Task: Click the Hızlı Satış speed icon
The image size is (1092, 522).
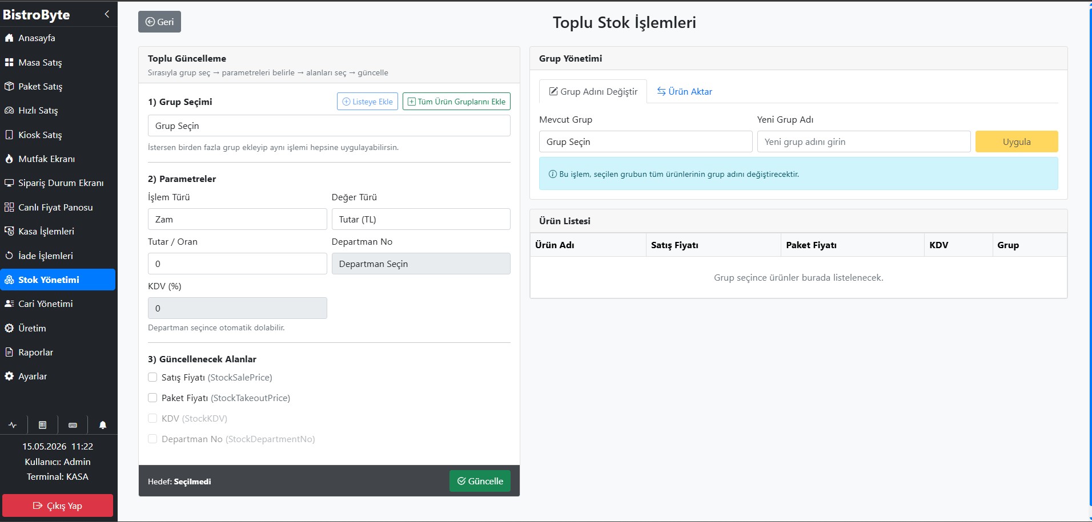Action: click(x=9, y=111)
